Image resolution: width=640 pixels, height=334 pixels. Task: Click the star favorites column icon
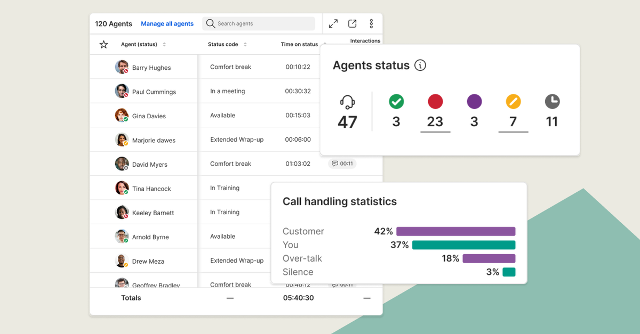pyautogui.click(x=103, y=45)
